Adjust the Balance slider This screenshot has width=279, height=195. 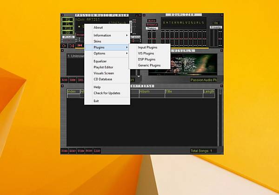coord(136,40)
